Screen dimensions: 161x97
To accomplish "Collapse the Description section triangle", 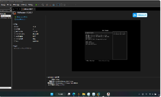I will [13, 46].
